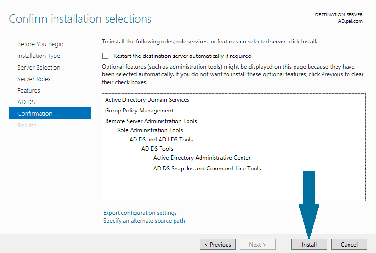Viewport: 376px width, 253px height.
Task: Click the Install button
Action: tap(309, 244)
